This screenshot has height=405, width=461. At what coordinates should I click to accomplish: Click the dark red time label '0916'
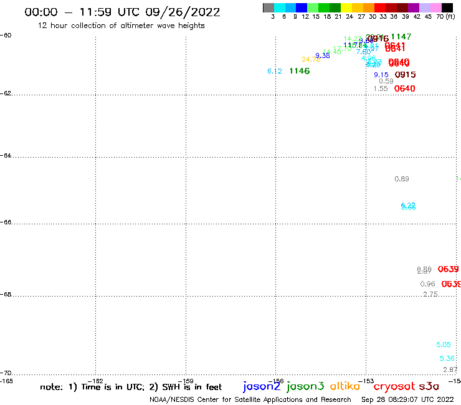pyautogui.click(x=378, y=39)
